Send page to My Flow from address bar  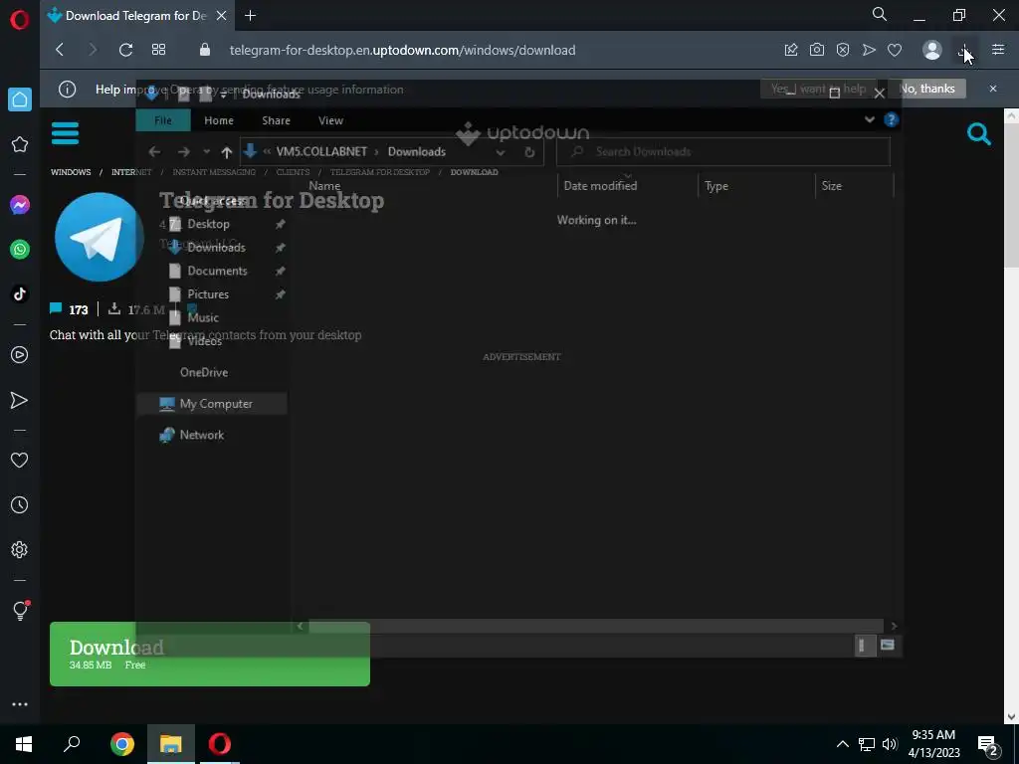pos(869,50)
